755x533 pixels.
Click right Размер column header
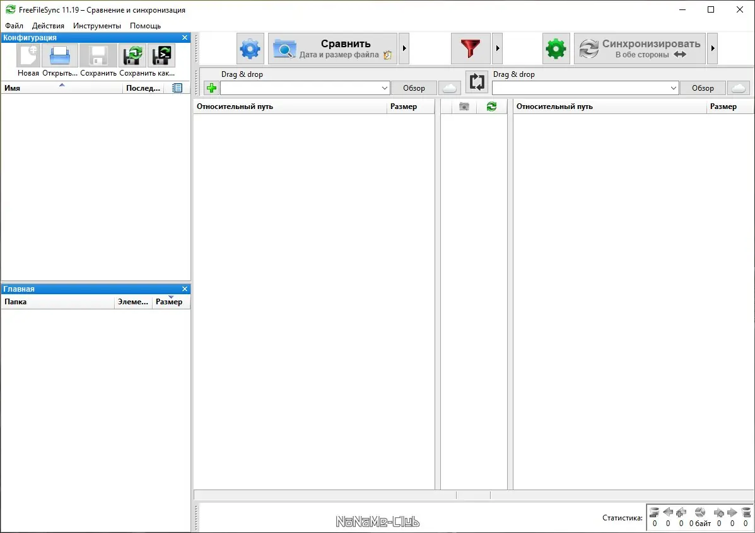point(730,106)
